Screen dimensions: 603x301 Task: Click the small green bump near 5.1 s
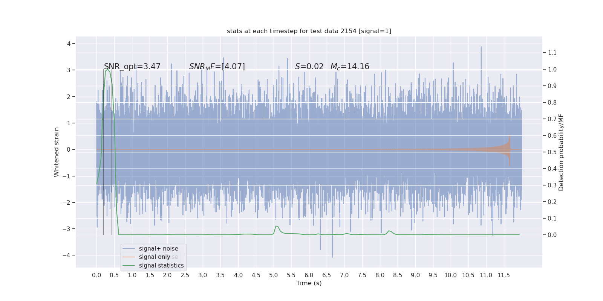(x=277, y=227)
